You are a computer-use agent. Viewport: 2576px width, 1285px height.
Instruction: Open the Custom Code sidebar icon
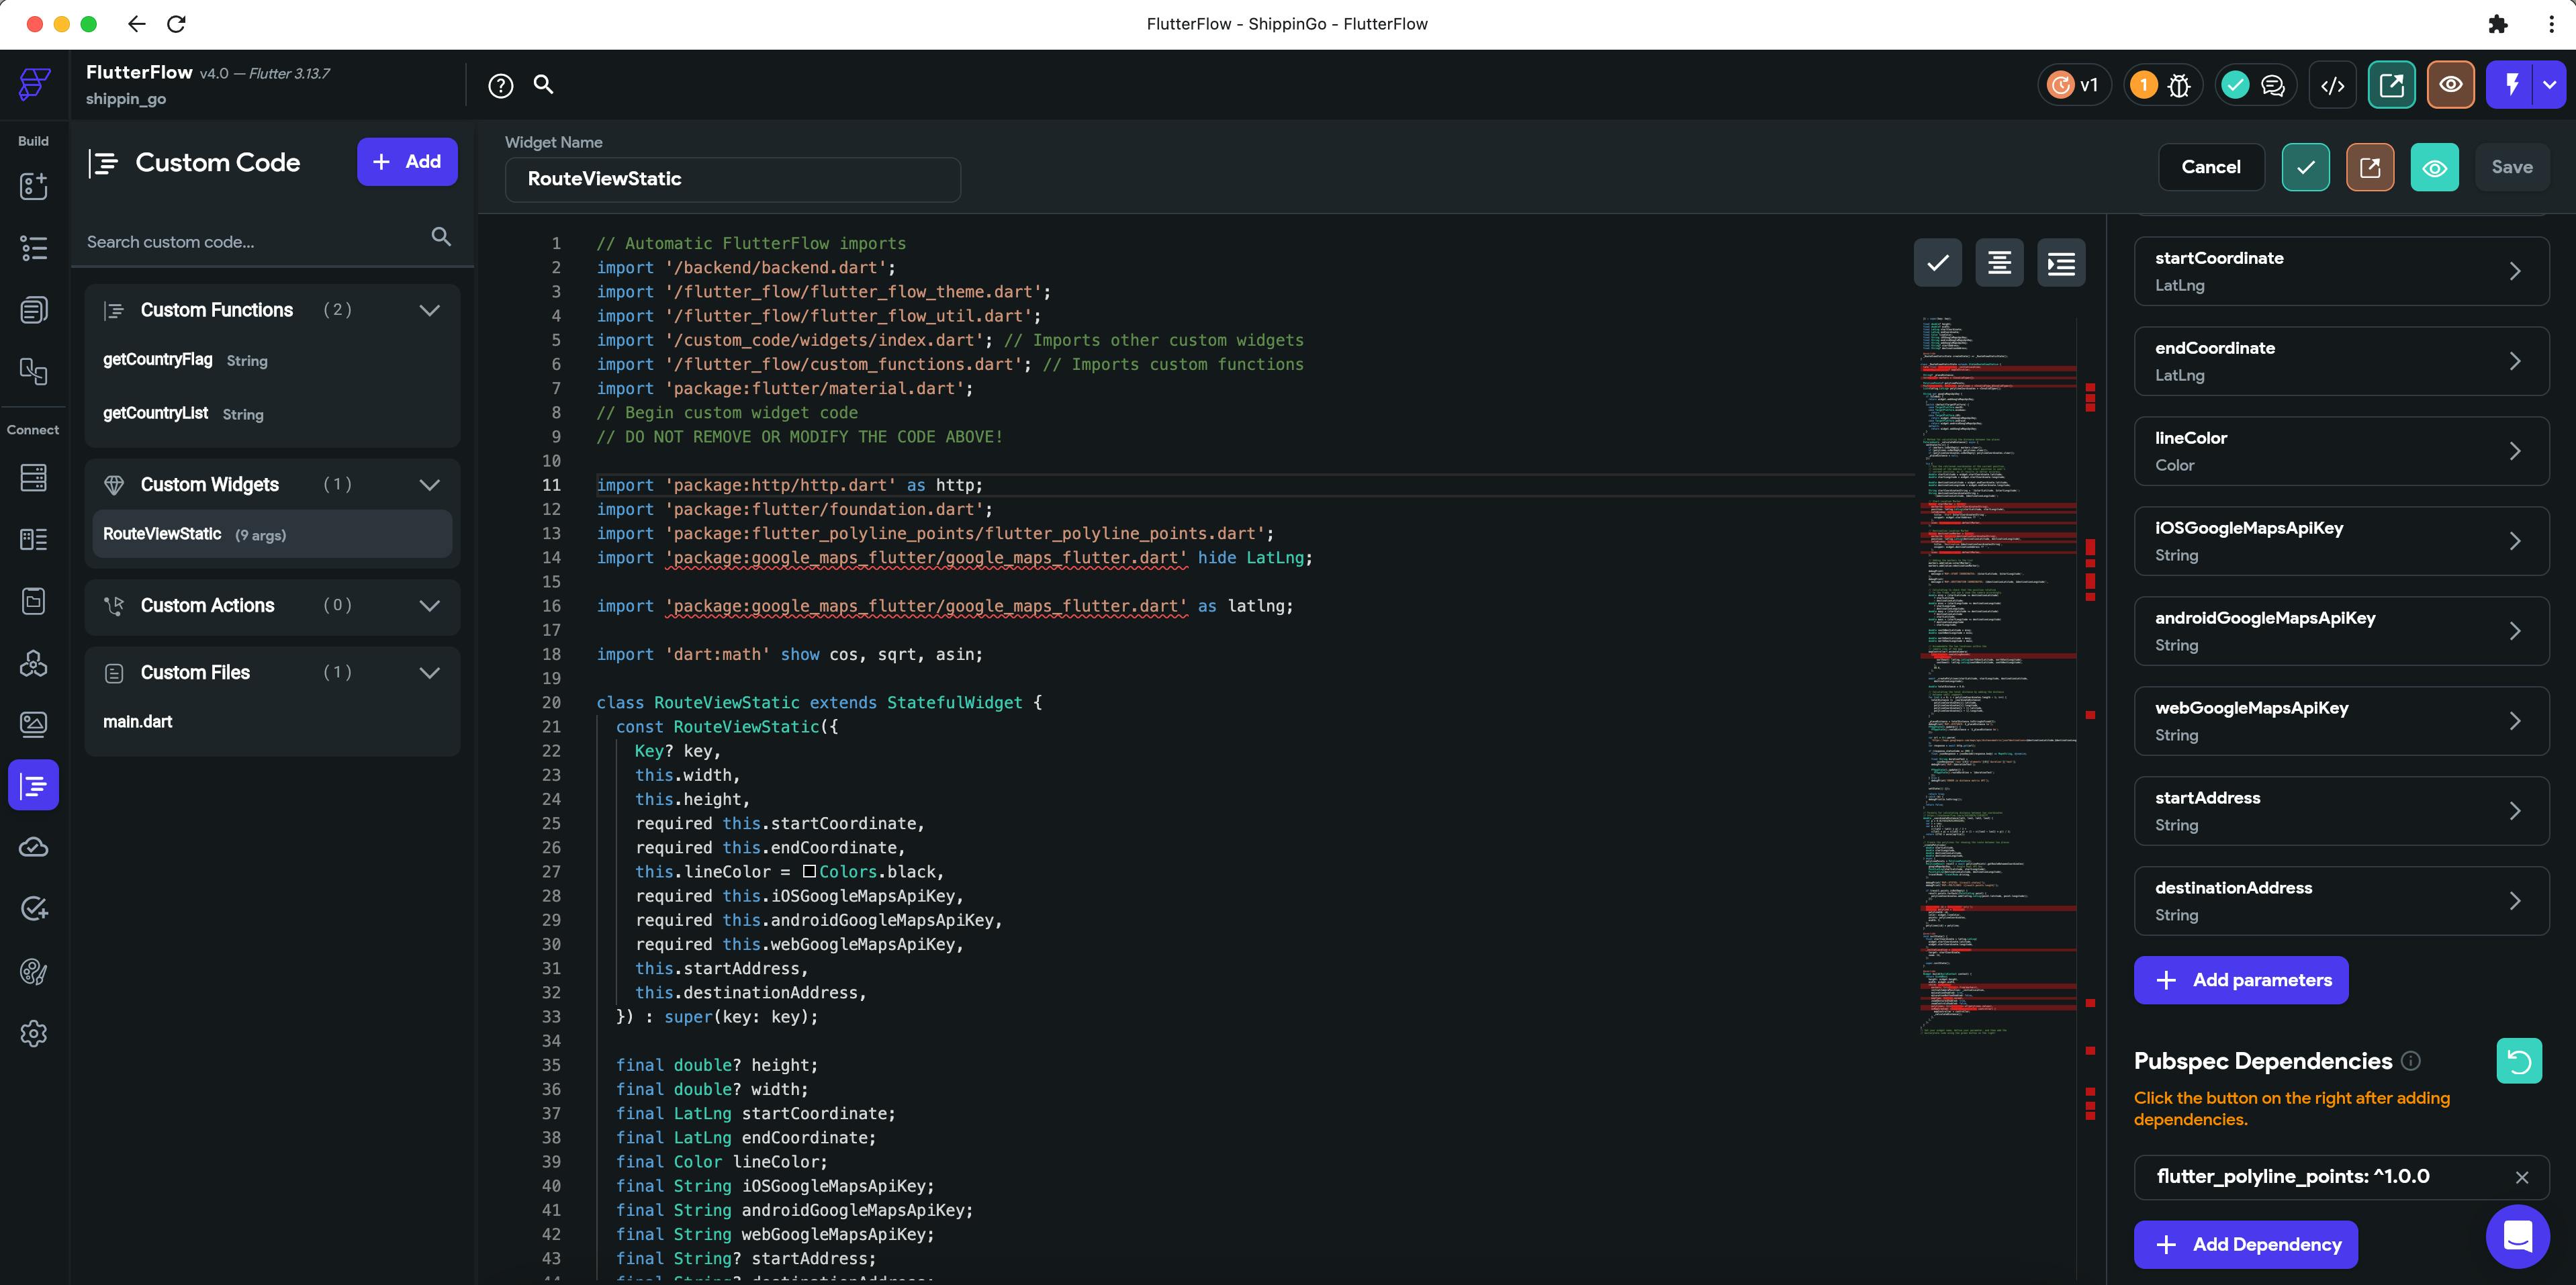pyautogui.click(x=33, y=786)
